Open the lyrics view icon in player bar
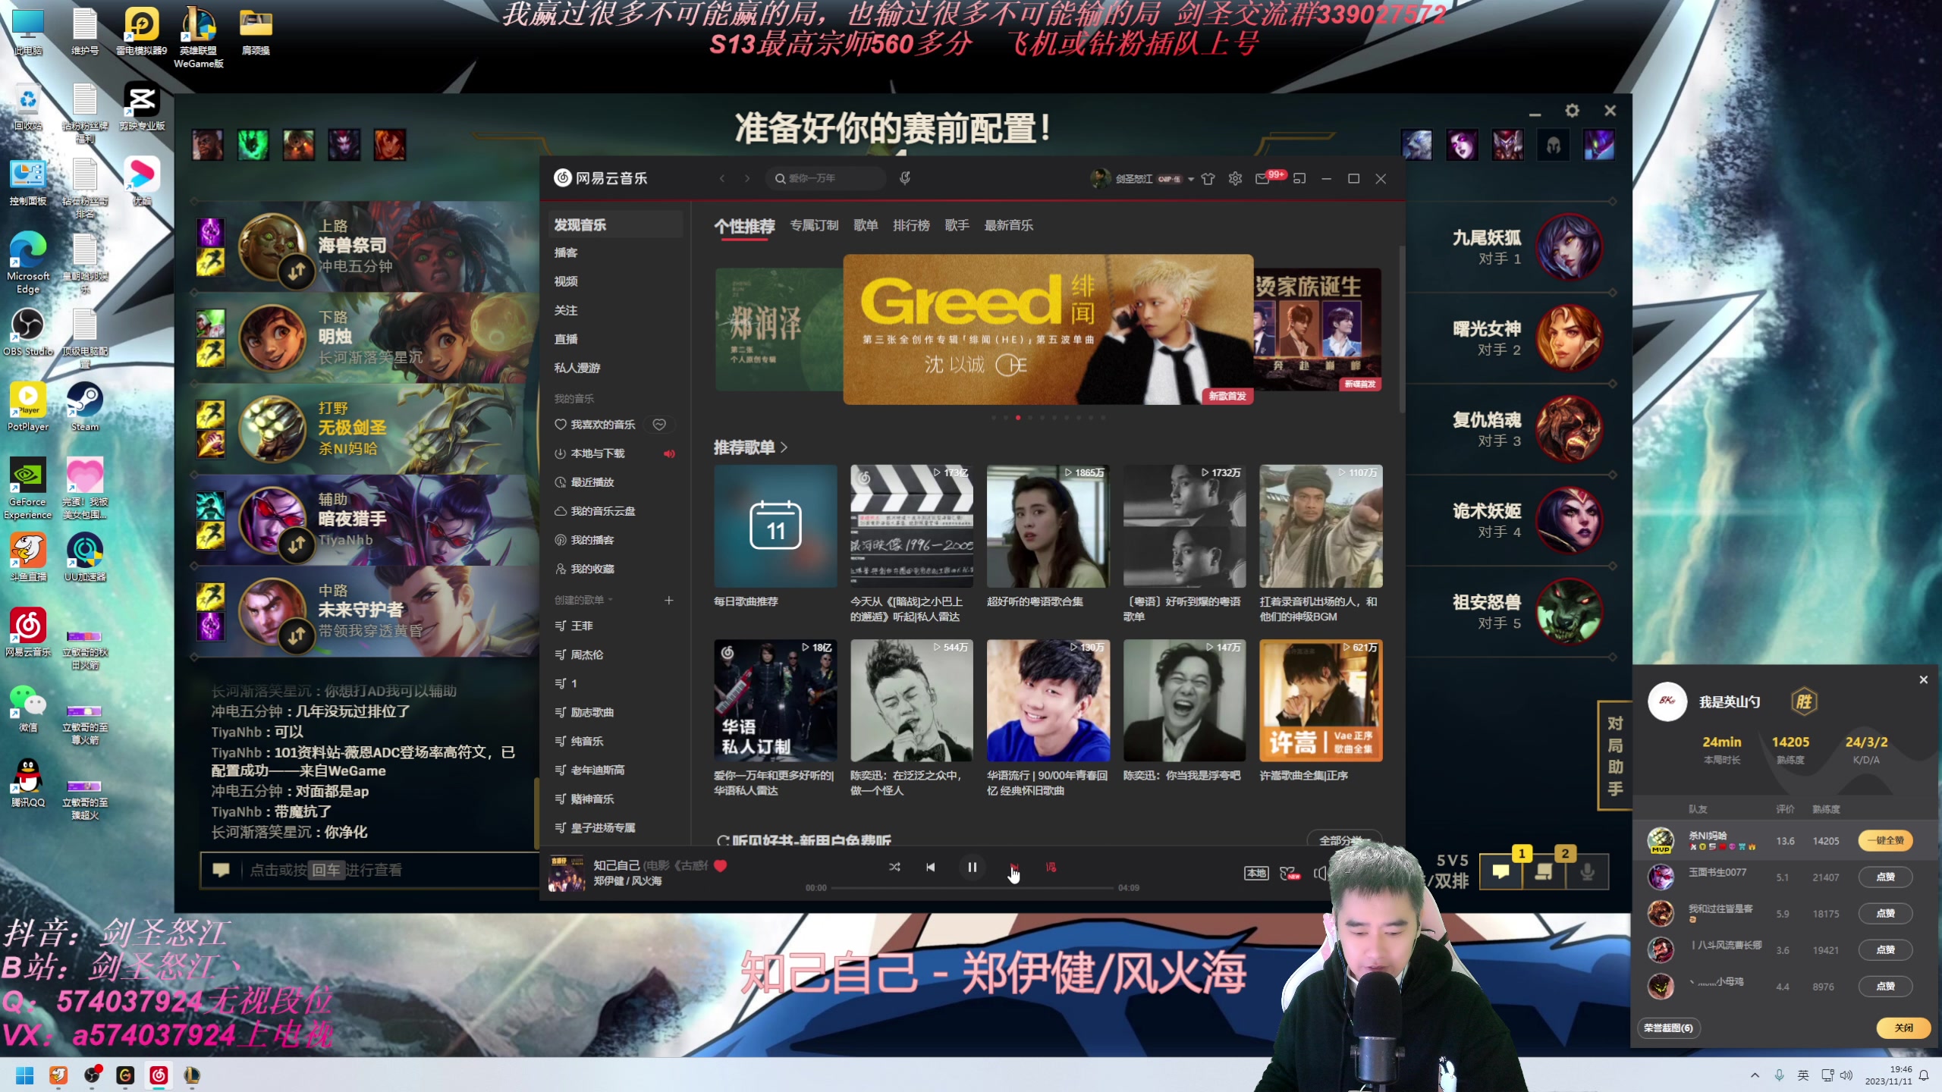 [x=1051, y=867]
